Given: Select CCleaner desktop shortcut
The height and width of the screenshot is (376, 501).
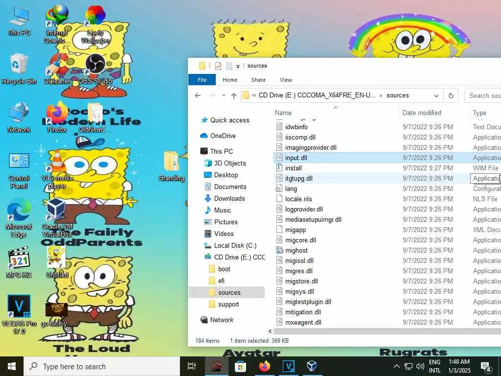Looking at the screenshot, I should (57, 70).
